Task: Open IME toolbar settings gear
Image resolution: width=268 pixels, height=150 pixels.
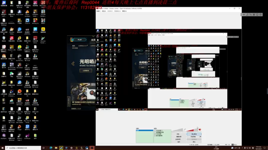Action: [x=261, y=15]
